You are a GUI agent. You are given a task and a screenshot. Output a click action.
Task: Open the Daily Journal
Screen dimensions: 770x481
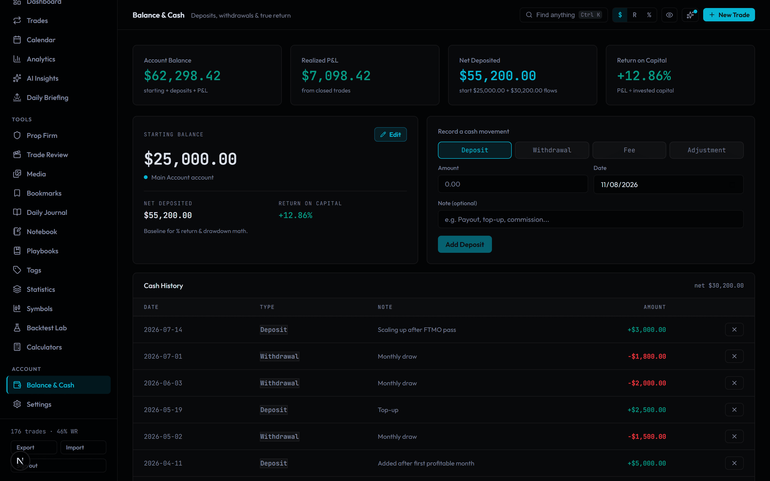point(59,212)
